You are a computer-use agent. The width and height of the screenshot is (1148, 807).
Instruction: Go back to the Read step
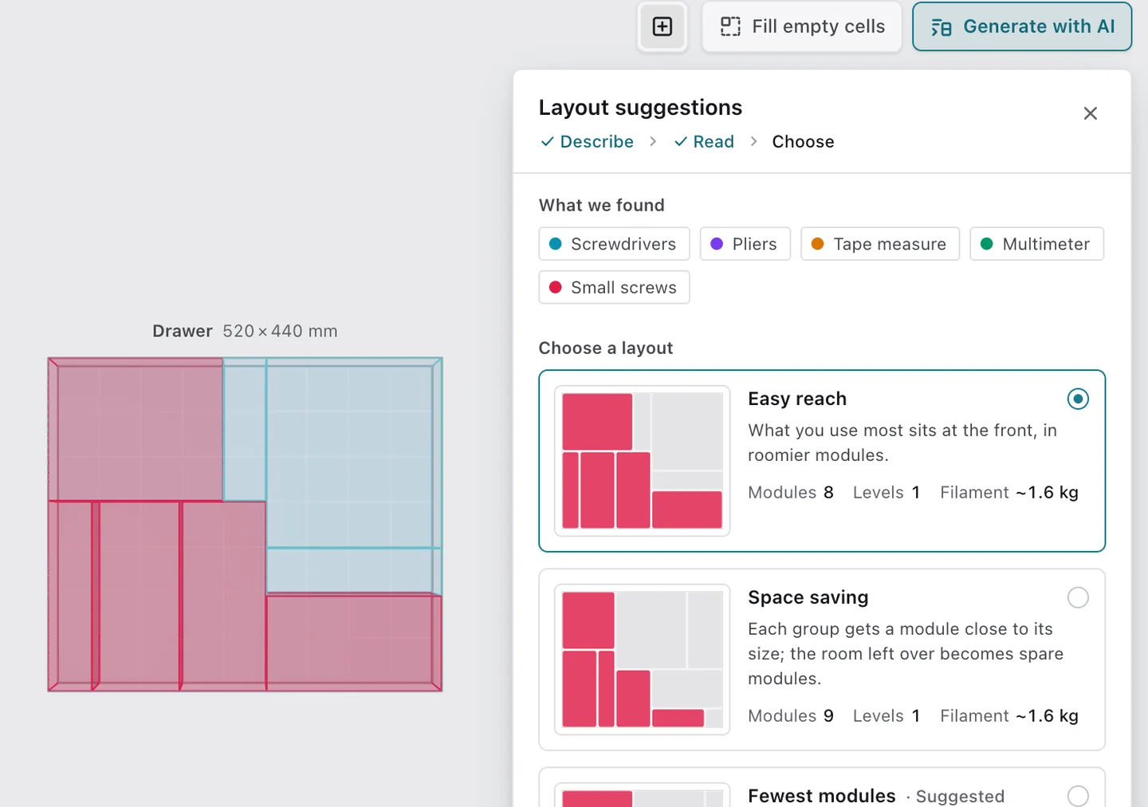[704, 142]
